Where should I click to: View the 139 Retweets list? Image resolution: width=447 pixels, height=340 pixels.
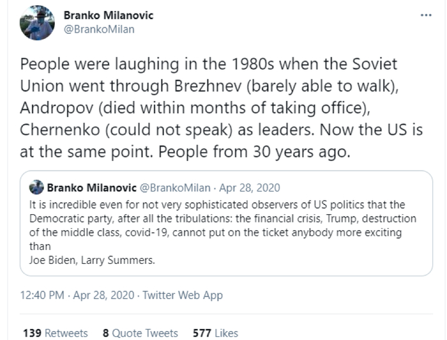56,333
